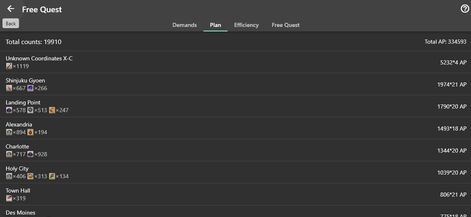Click the 1493*18 AP value

coord(452,128)
